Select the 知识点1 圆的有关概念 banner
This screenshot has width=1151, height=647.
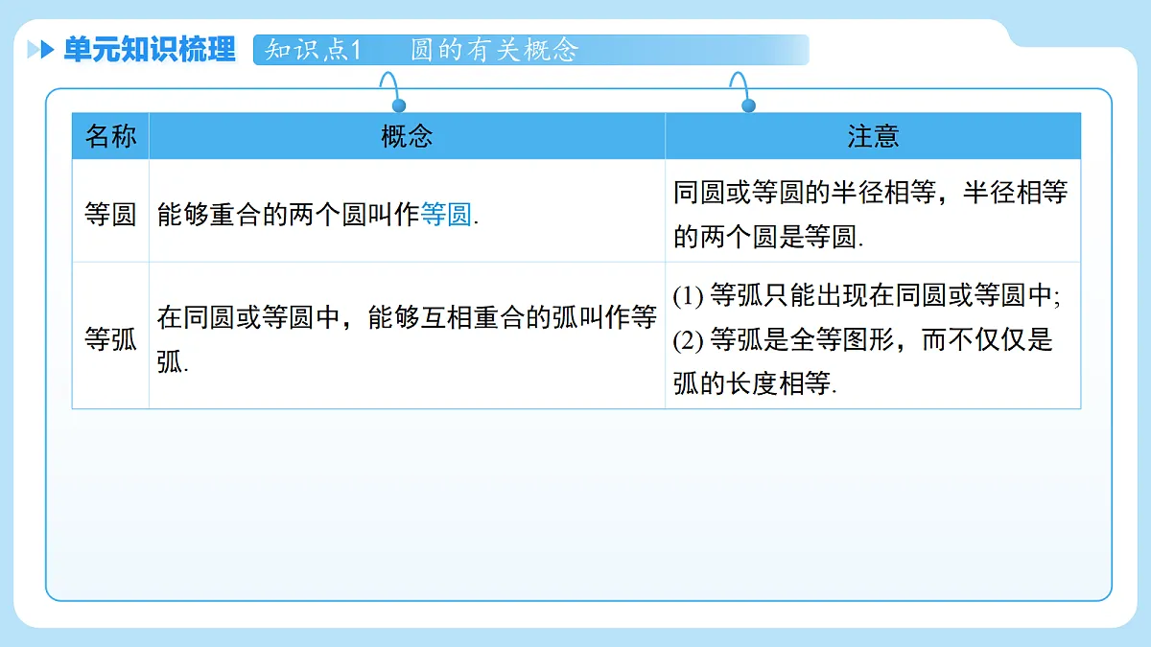click(x=530, y=50)
